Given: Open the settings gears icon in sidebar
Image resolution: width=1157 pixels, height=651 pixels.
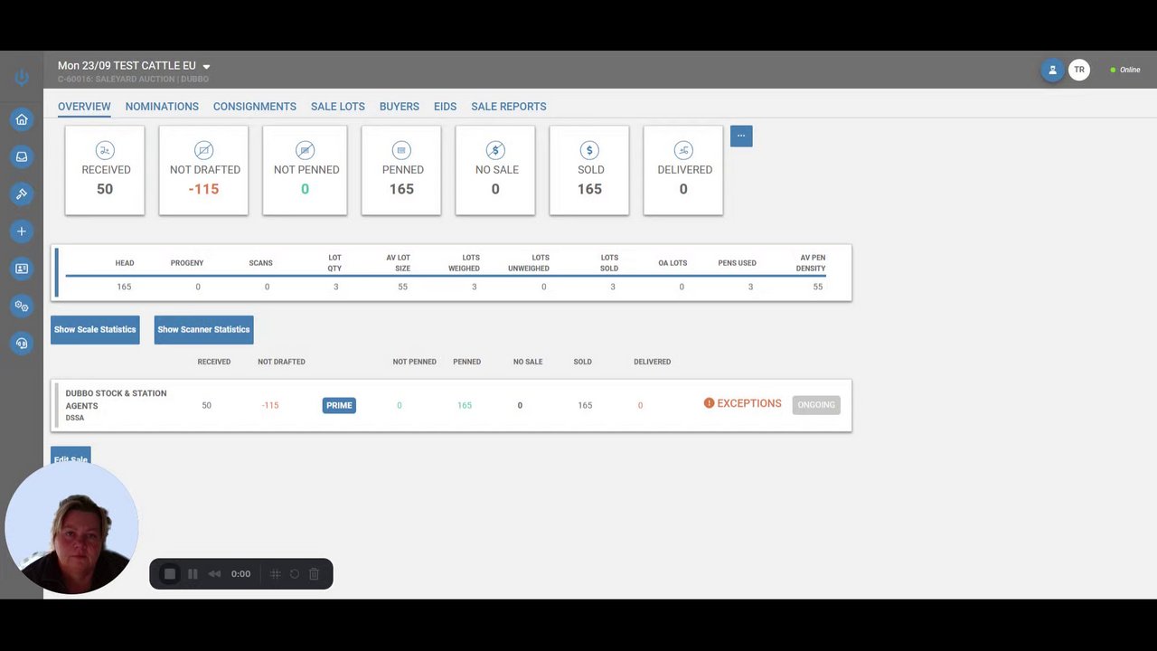Looking at the screenshot, I should [x=22, y=306].
